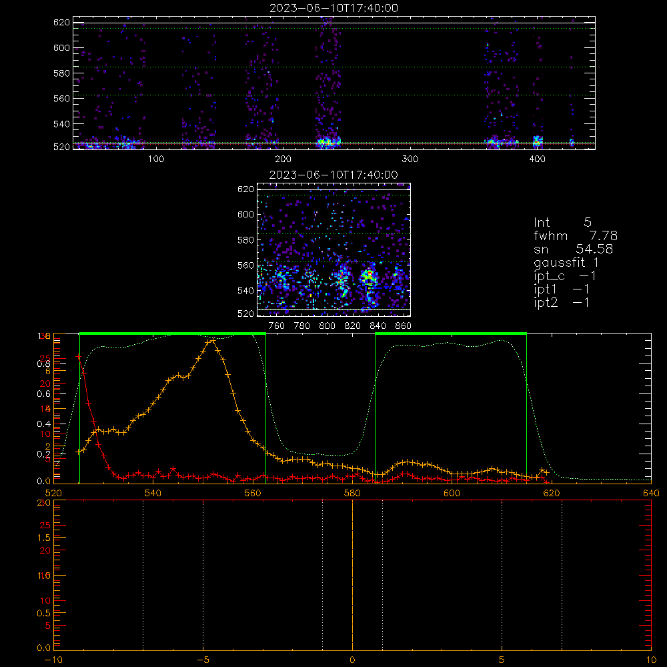This screenshot has height=667, width=667.
Task: Click the white 0.4 y-axis label of the profile plot
Action: tap(44, 424)
